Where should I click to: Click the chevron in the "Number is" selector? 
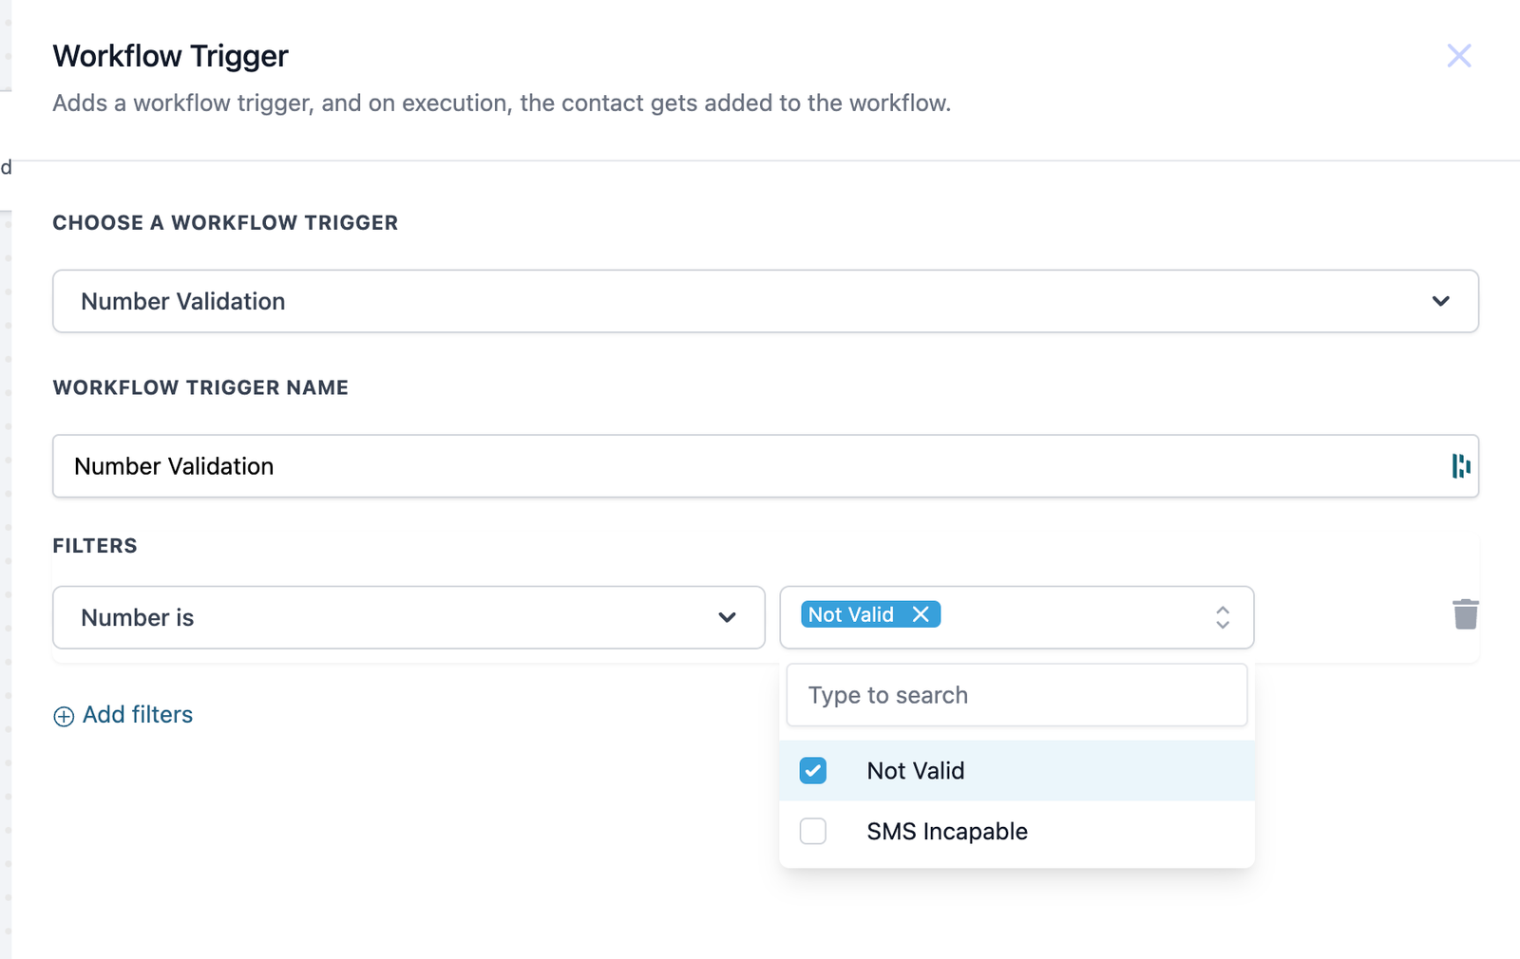tap(727, 617)
